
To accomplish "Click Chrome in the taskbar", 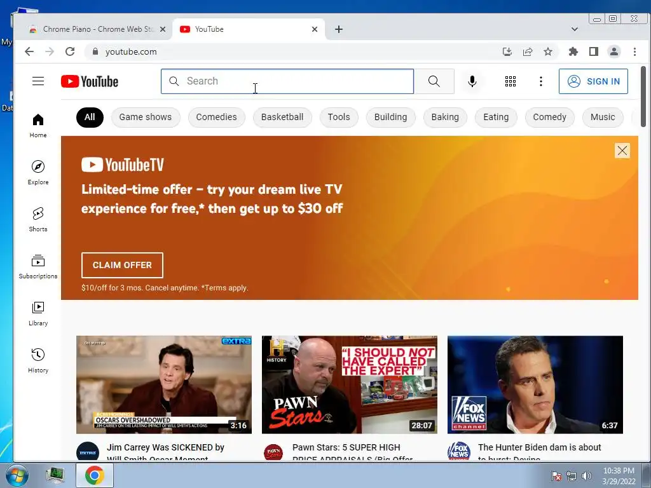I will tap(94, 475).
